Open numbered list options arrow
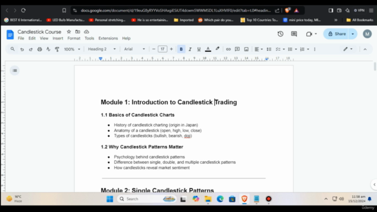The height and width of the screenshot is (212, 377). [x=308, y=49]
